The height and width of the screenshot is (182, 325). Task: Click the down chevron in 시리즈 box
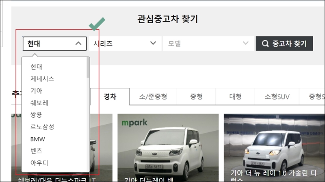(x=153, y=43)
